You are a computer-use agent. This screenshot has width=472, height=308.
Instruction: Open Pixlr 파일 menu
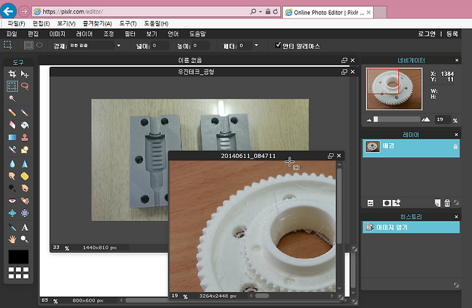point(12,34)
